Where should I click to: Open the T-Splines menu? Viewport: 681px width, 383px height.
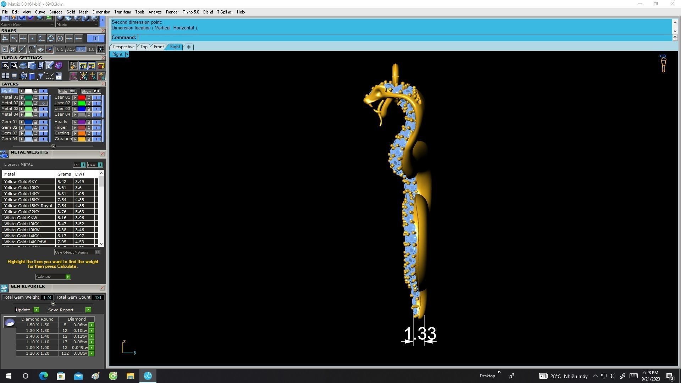click(x=225, y=12)
